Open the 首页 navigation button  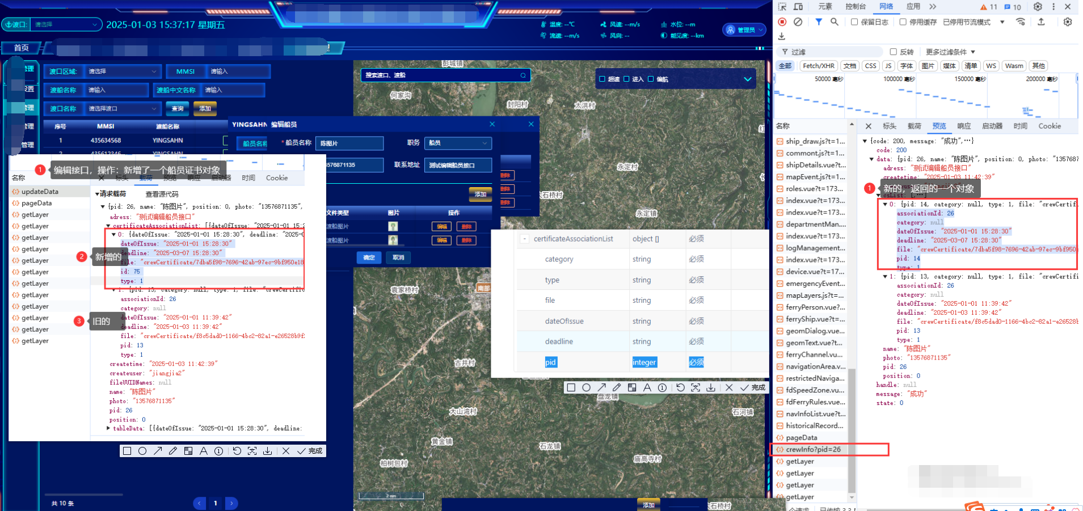pos(21,48)
